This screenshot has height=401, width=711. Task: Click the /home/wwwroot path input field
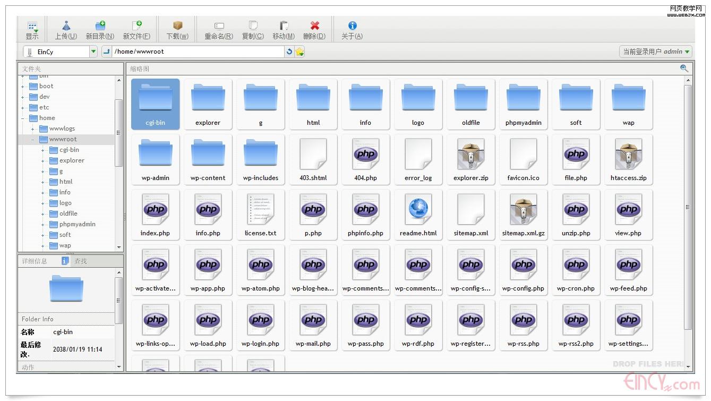tap(198, 52)
